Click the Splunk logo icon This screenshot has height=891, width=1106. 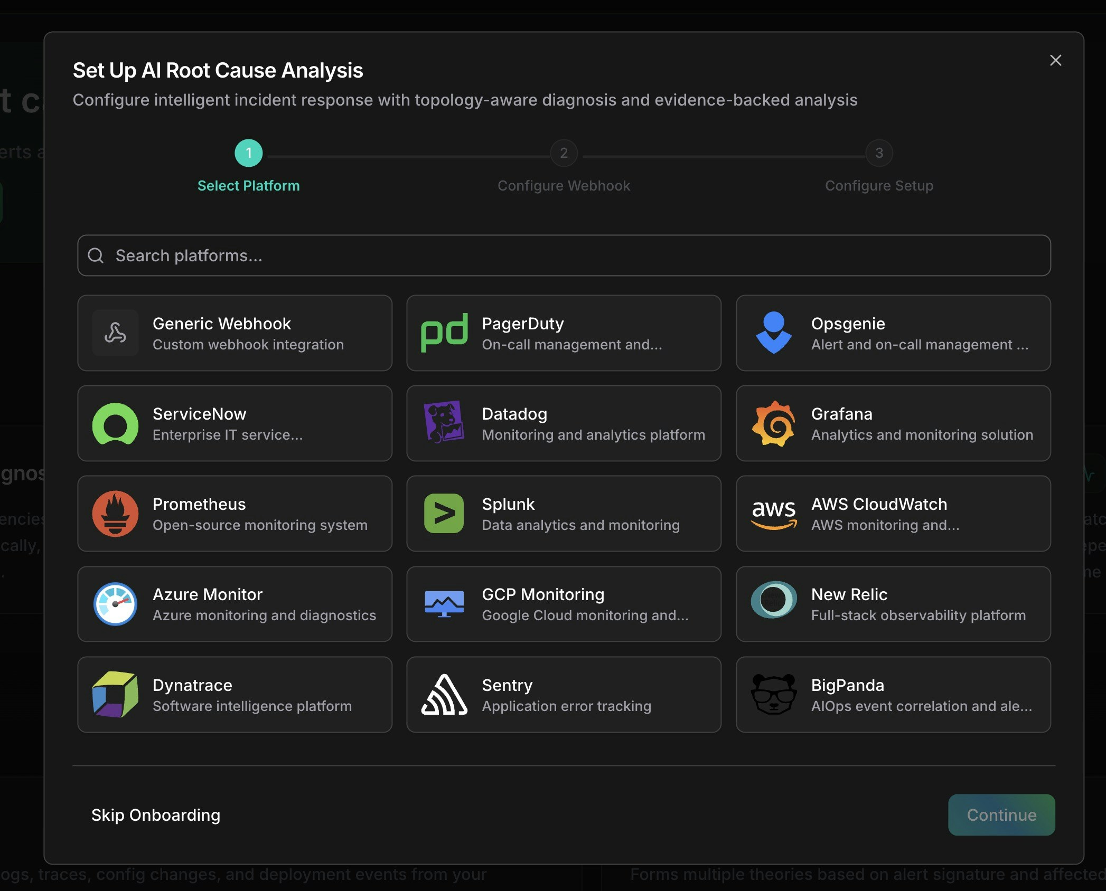click(444, 514)
